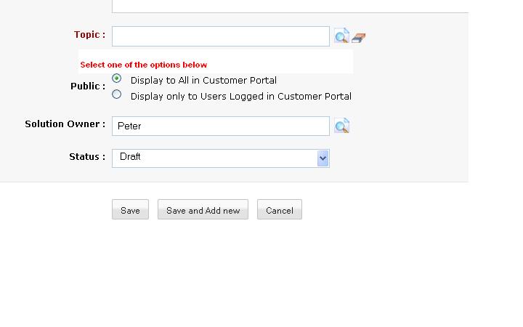
Task: Click the 'Select one of the options below' message
Action: coord(143,65)
